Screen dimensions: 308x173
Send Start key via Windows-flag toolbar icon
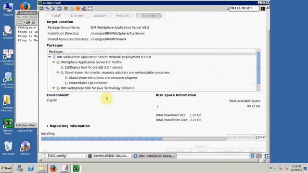tap(66, 9)
